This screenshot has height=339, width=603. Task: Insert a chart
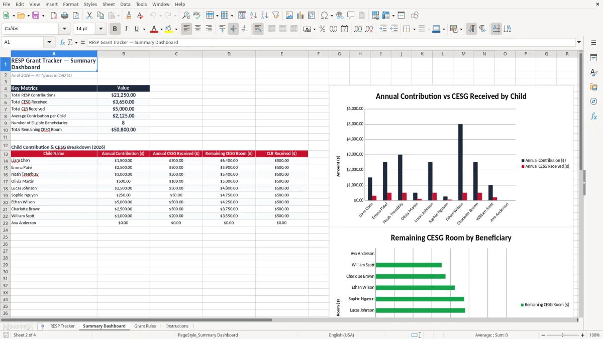click(x=300, y=16)
